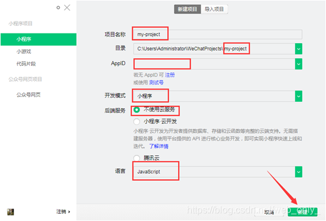Select 不使用云服务 radio button
The image size is (326, 221).
pos(137,110)
